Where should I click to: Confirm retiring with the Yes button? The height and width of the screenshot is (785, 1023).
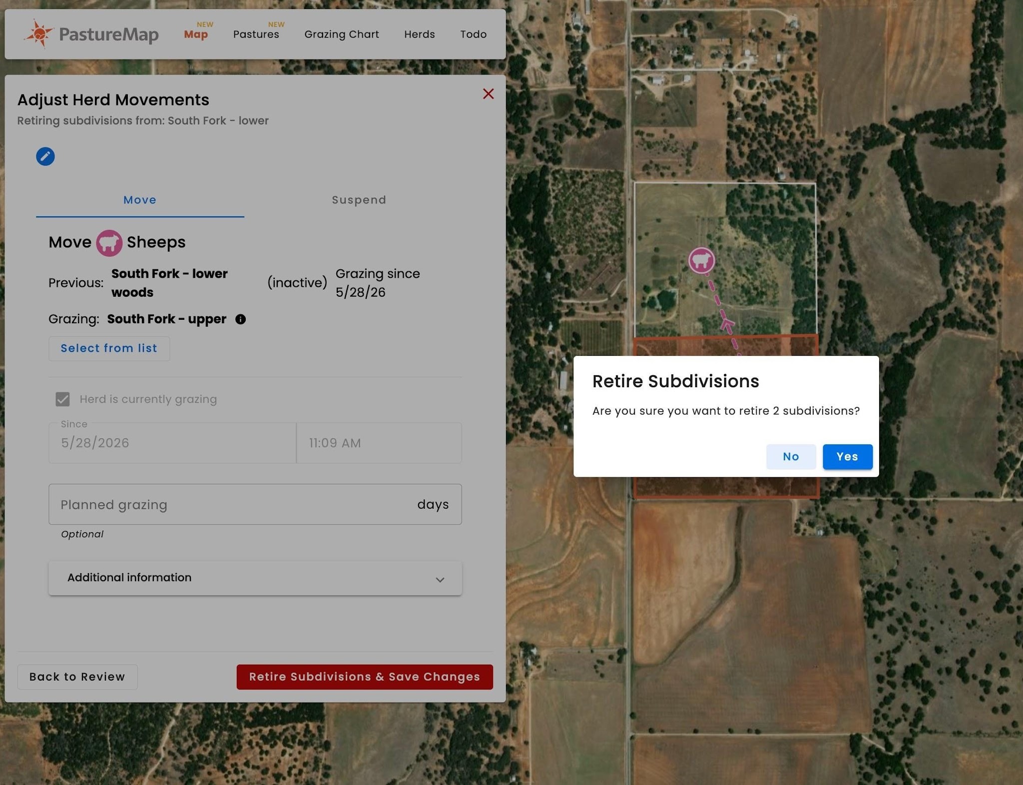click(848, 457)
